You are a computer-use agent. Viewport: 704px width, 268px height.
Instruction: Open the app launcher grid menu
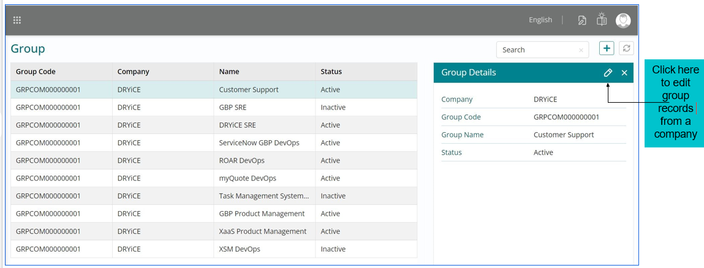pos(17,20)
